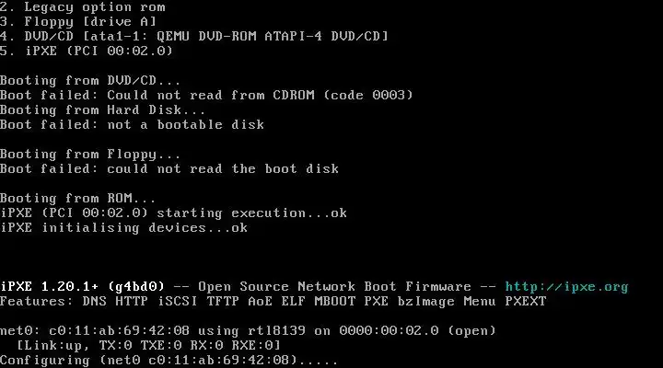
Task: Click the '[Link:up, TX:0 TXE:0' status line
Action: [148, 346]
